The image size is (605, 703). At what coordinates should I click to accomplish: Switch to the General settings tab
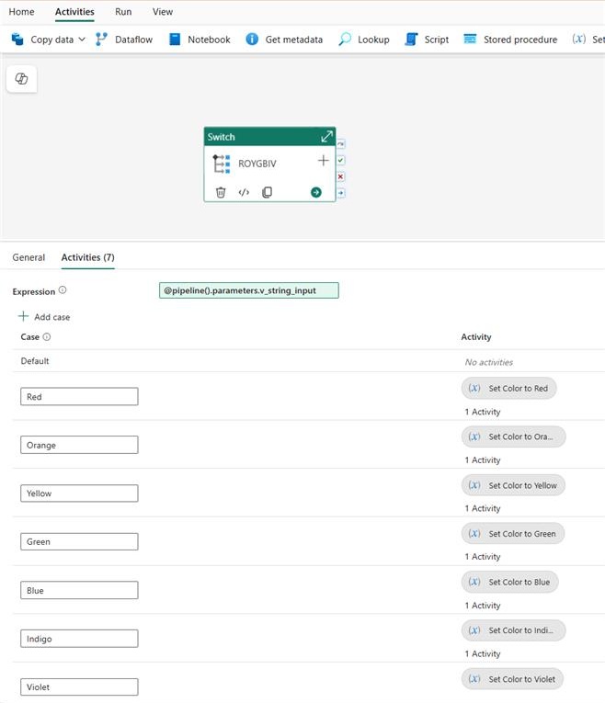pos(29,257)
